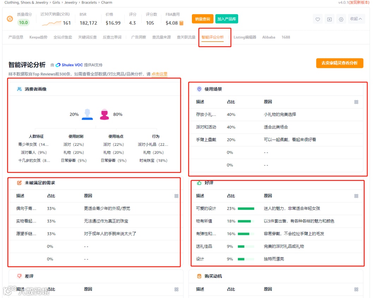Open the settings gear icon
This screenshot has width=381, height=298.
pyautogui.click(x=341, y=19)
